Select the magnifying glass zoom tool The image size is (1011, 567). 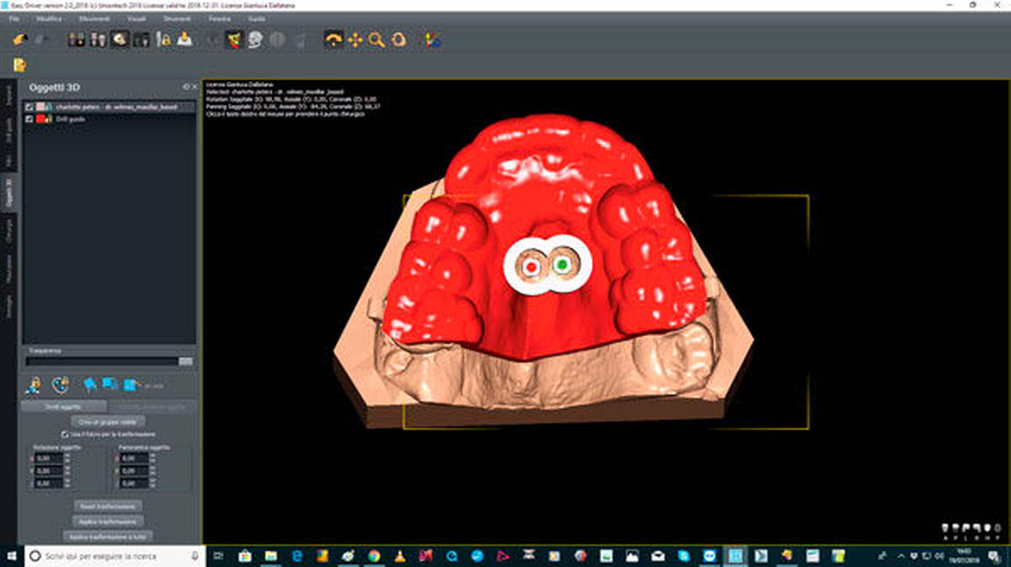tap(376, 40)
